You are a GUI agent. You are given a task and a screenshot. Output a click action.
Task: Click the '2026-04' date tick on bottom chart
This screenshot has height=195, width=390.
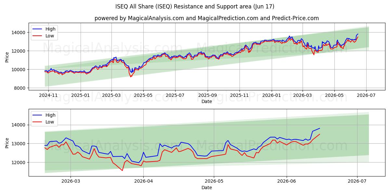(143, 181)
